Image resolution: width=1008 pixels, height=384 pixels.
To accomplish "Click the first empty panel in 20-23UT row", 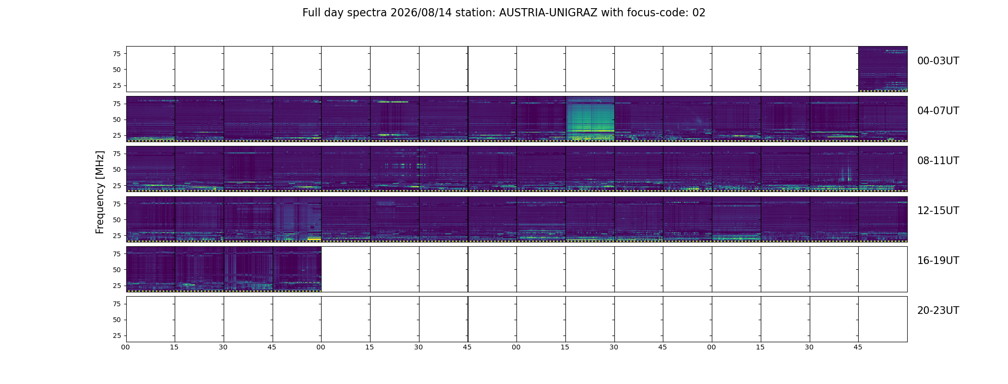I will click(x=151, y=319).
